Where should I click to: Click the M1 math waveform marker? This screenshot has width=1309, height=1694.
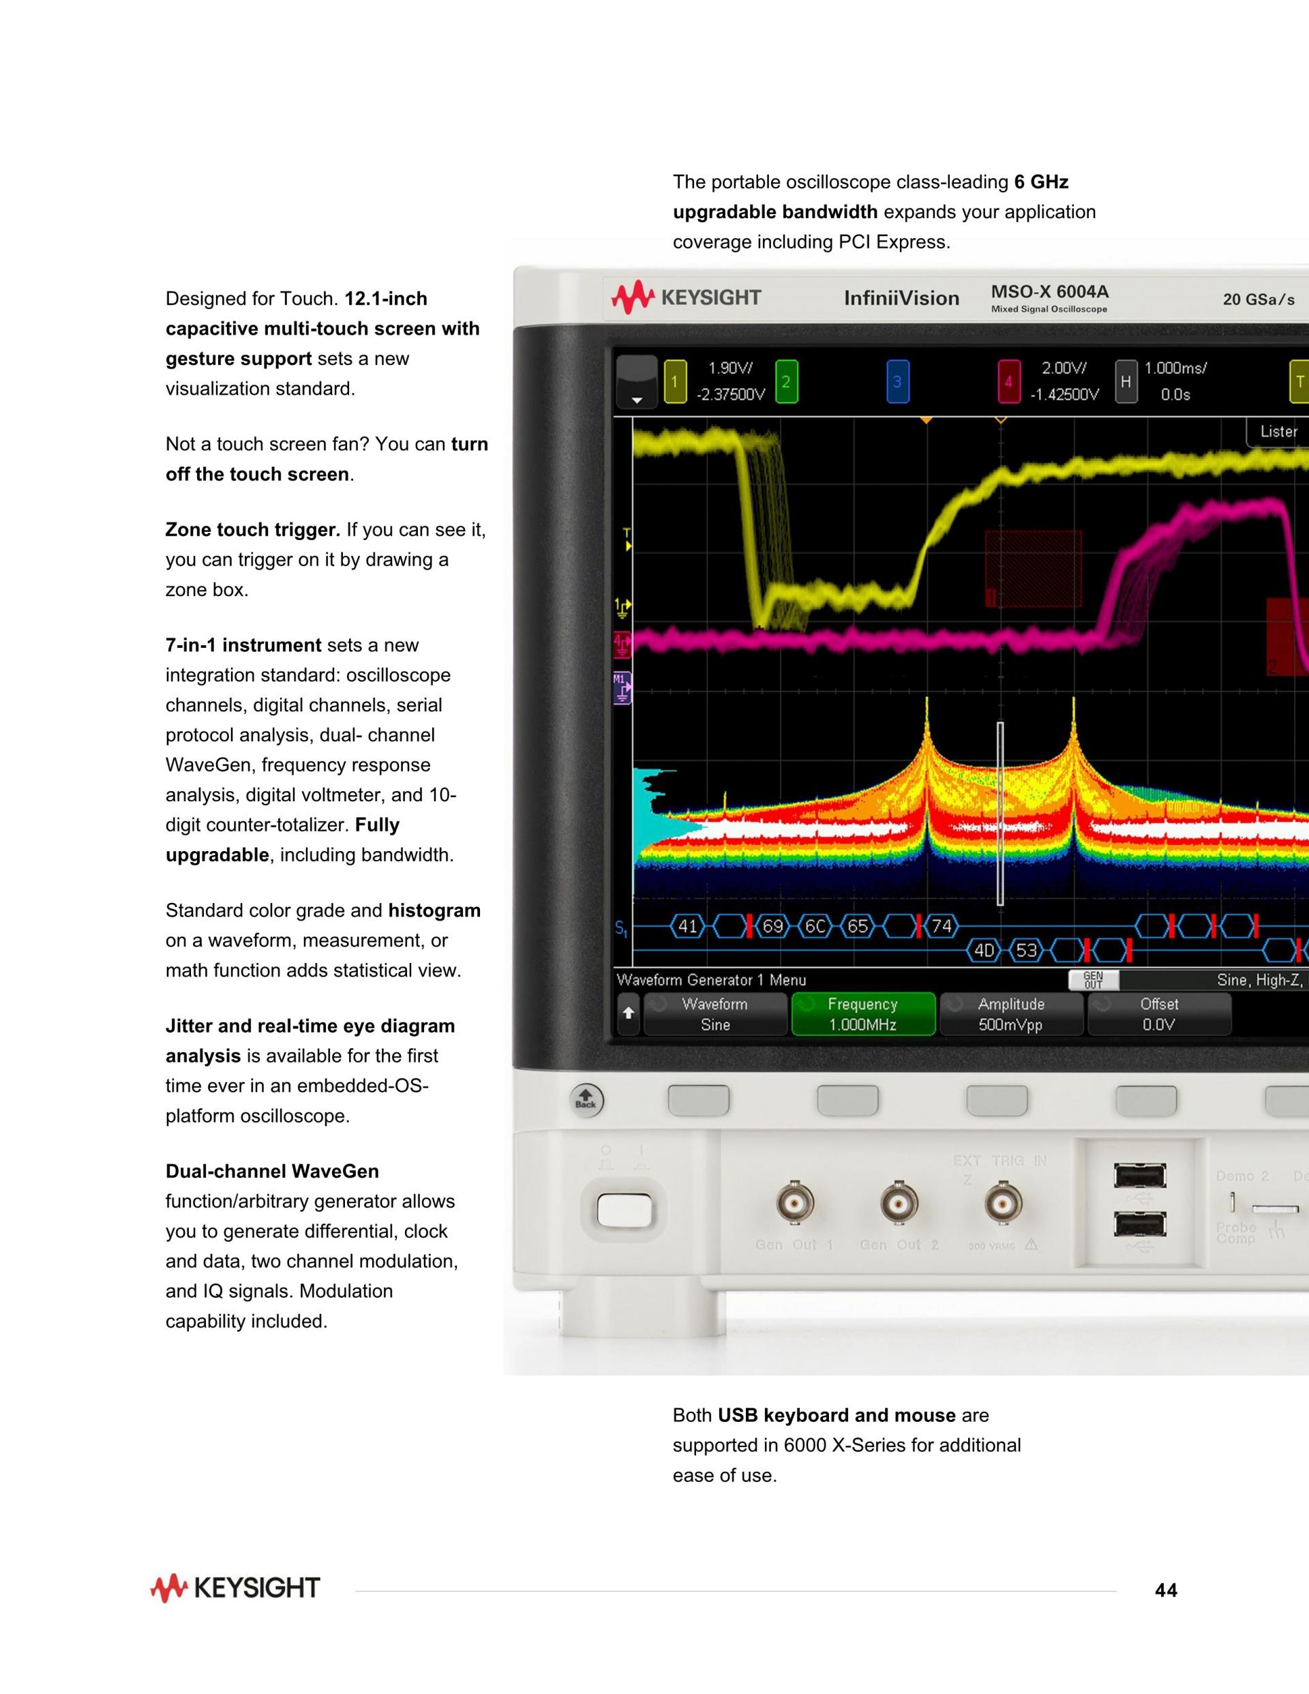tap(621, 687)
